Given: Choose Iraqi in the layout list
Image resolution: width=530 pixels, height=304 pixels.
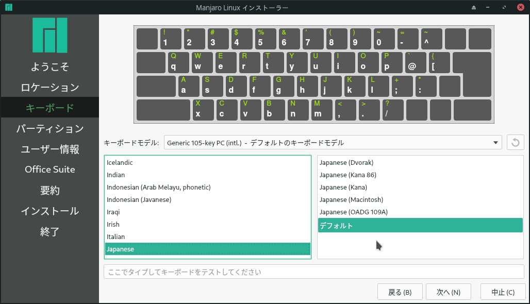Looking at the screenshot, I should point(208,212).
